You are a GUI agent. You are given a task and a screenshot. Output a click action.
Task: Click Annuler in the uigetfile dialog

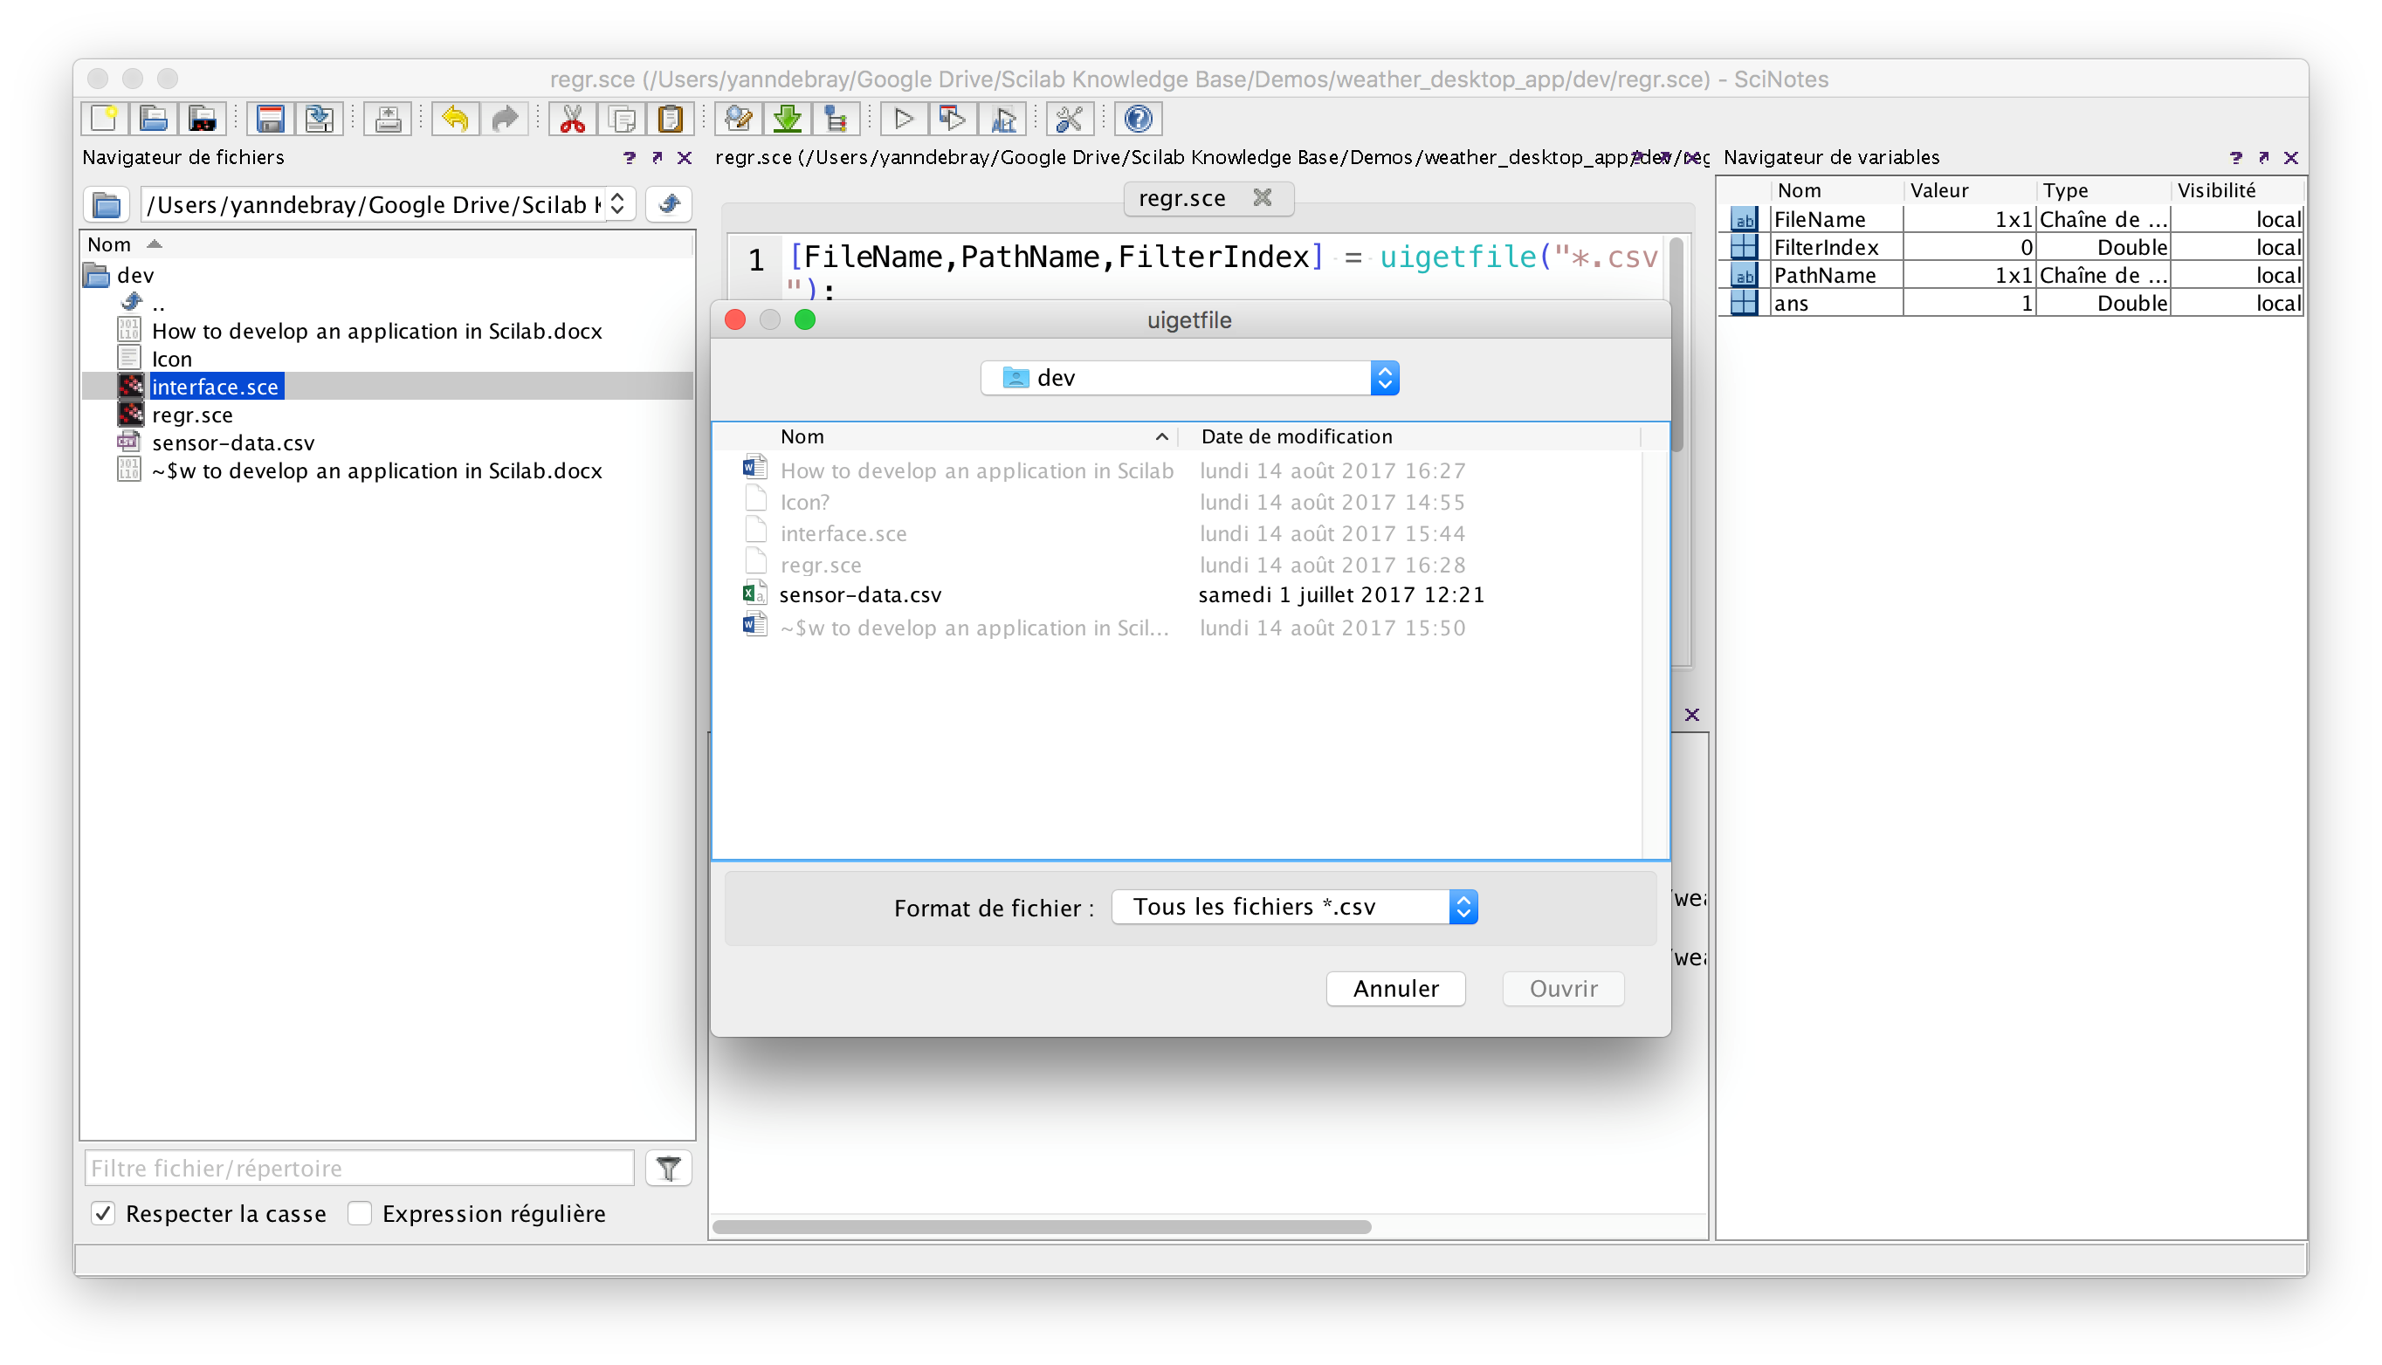[1395, 988]
